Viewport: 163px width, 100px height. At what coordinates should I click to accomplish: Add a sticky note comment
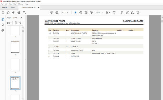click(x=122, y=12)
